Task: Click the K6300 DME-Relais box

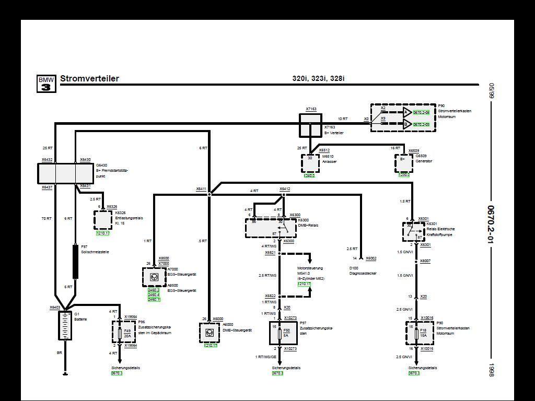Action: click(271, 228)
